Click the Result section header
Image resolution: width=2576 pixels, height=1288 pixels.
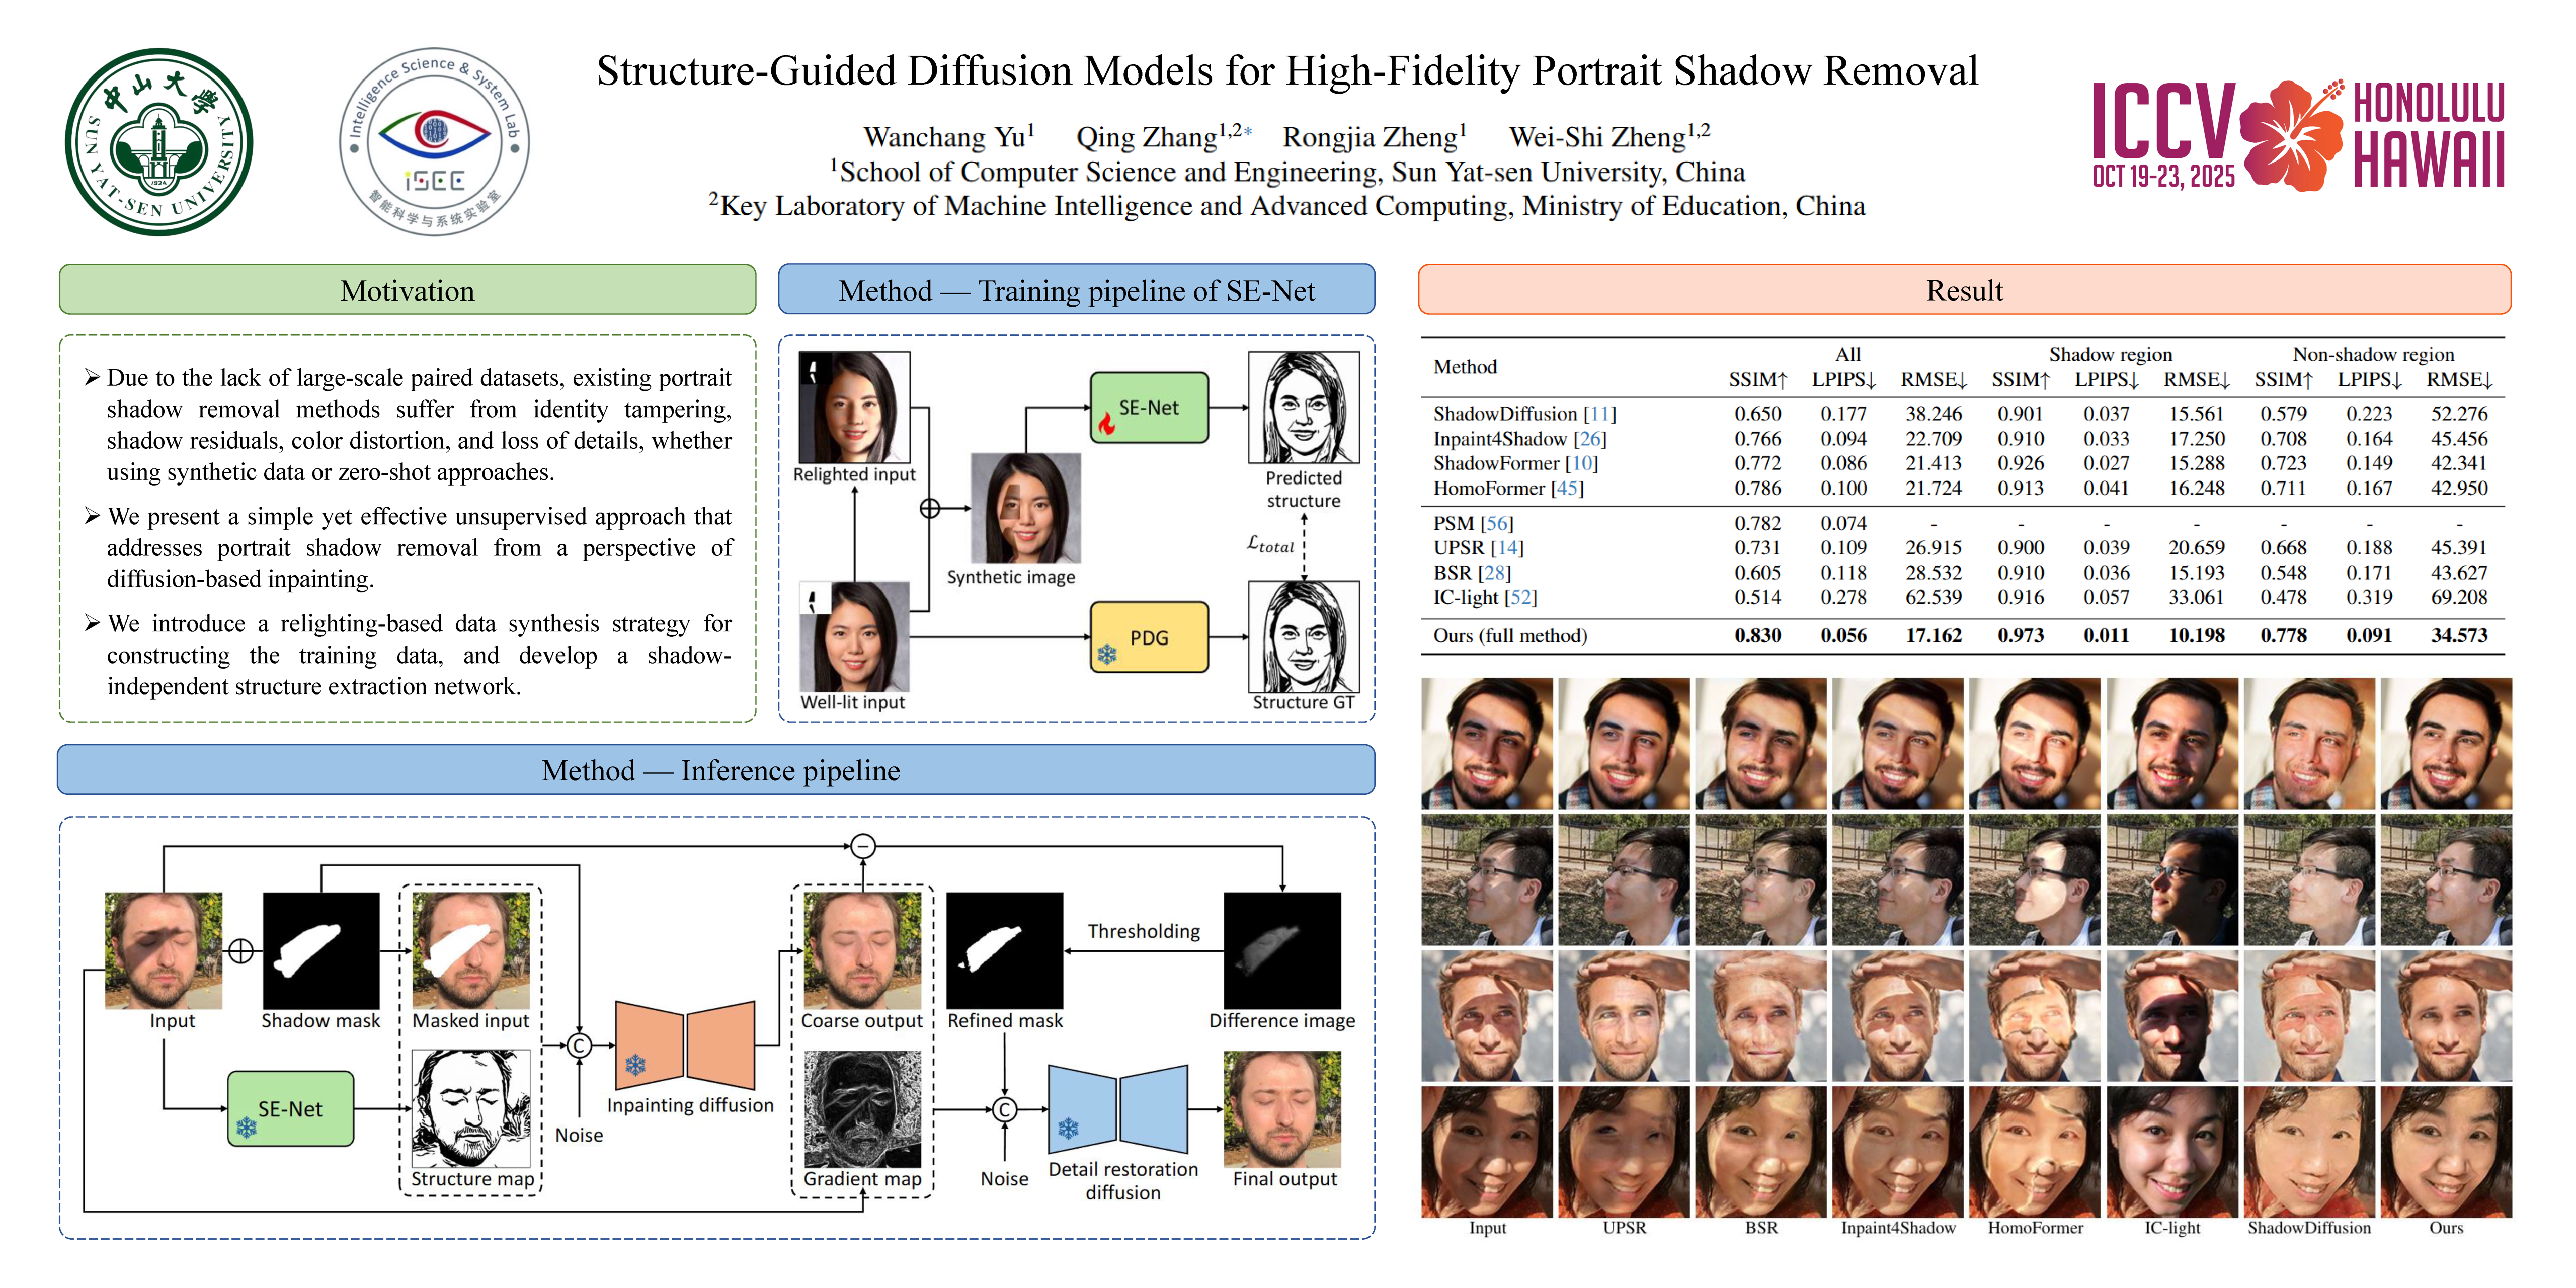[x=1963, y=291]
